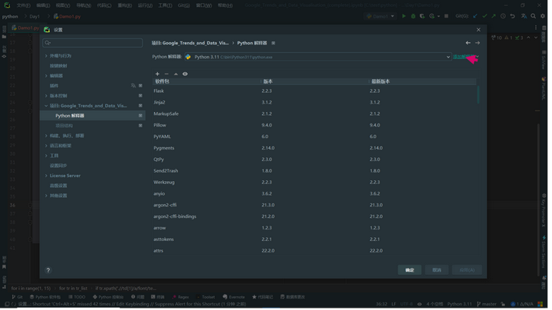Image resolution: width=552 pixels, height=310 pixels.
Task: Select the attrs package row
Action: click(x=314, y=251)
